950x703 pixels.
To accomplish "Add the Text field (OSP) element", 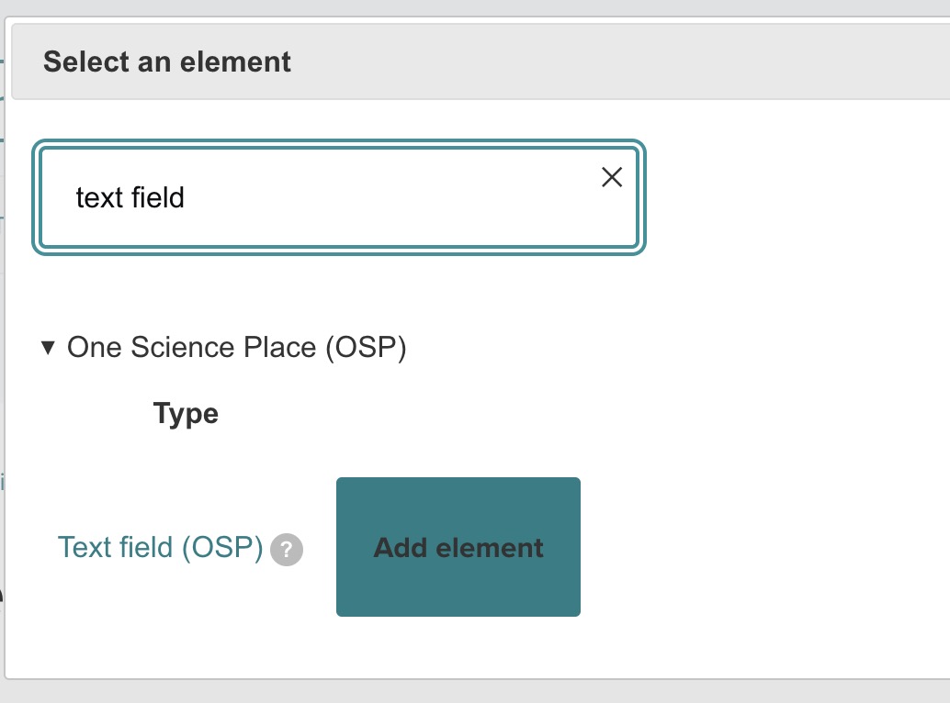I will pyautogui.click(x=458, y=547).
